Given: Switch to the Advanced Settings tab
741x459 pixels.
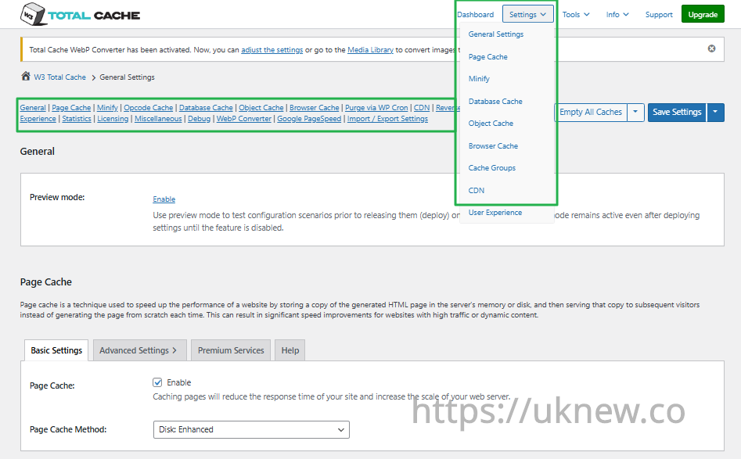Looking at the screenshot, I should pyautogui.click(x=138, y=350).
